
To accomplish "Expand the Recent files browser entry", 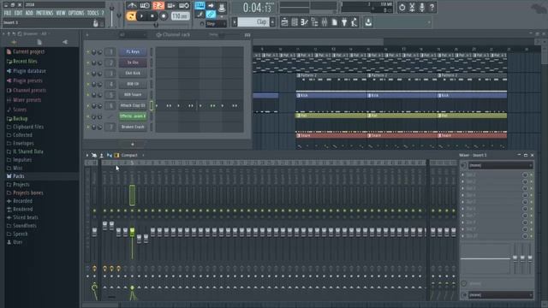I will pyautogui.click(x=25, y=62).
